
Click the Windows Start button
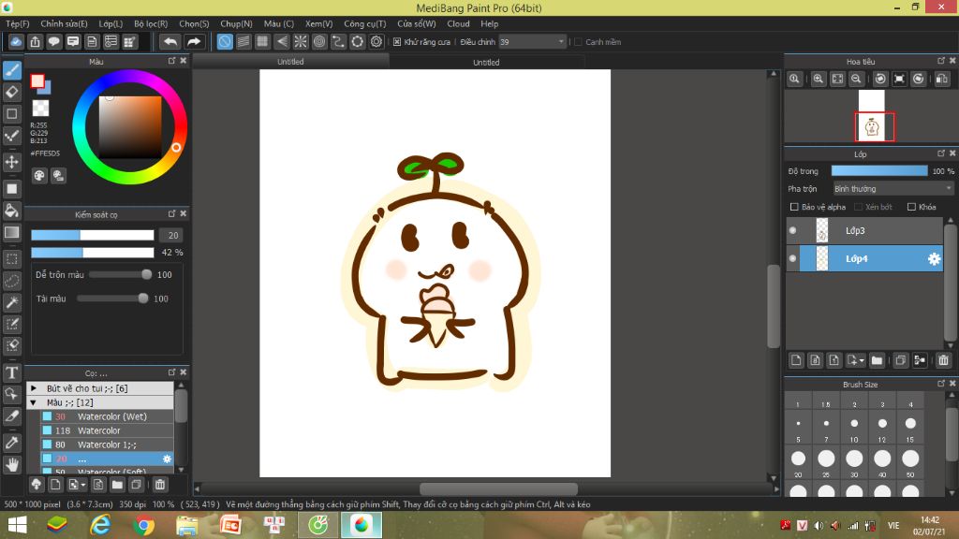coord(18,525)
